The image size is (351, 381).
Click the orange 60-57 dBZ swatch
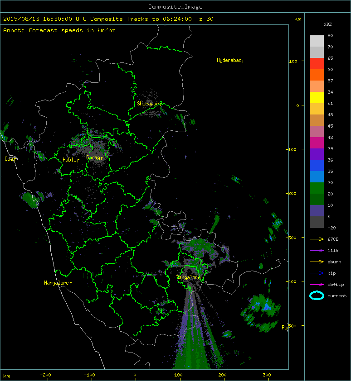coord(317,75)
